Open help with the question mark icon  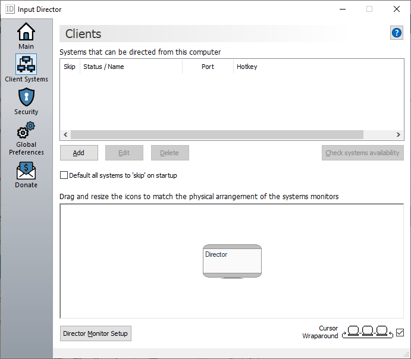click(397, 33)
